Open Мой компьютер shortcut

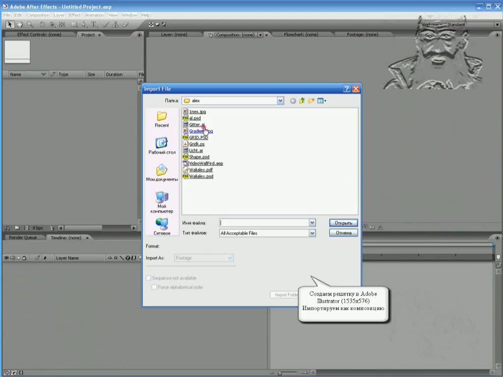pos(162,203)
